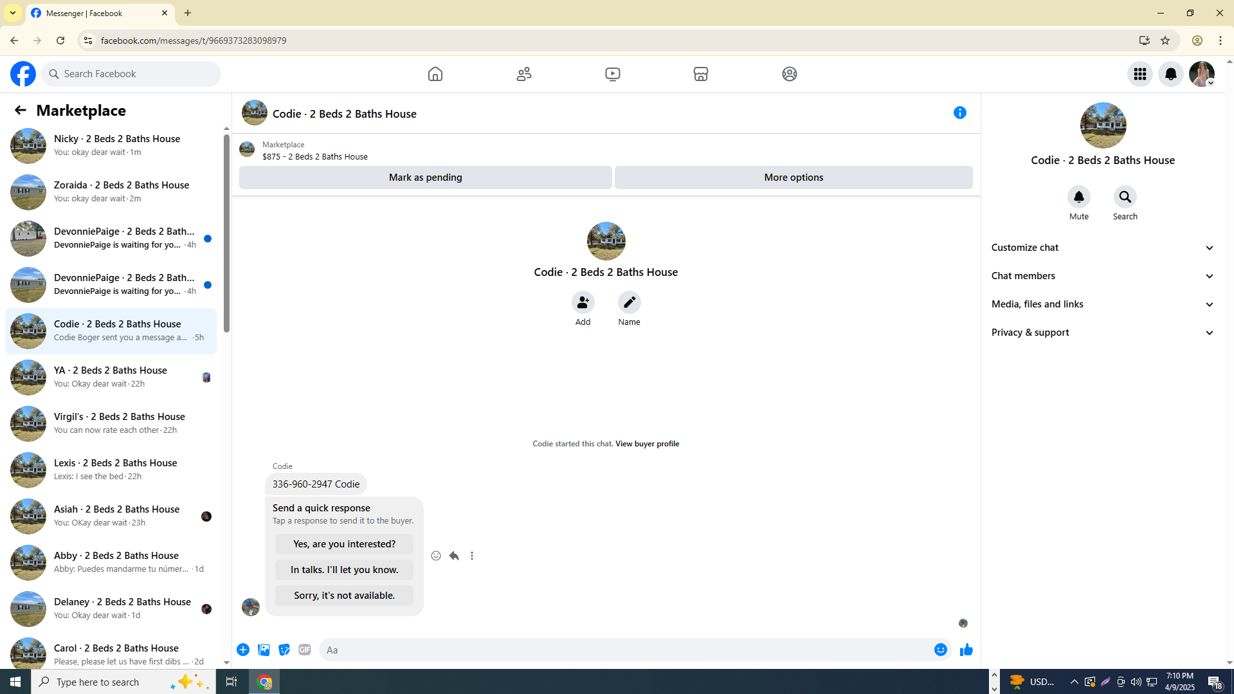The image size is (1234, 694).
Task: Open Facebook Home icon
Action: pos(435,74)
